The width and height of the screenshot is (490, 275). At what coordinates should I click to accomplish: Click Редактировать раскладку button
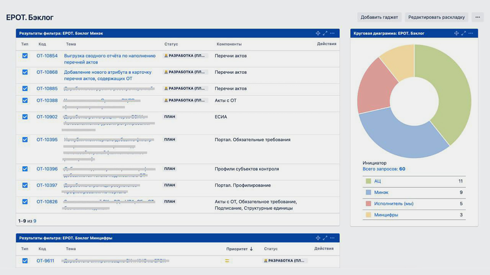point(436,17)
